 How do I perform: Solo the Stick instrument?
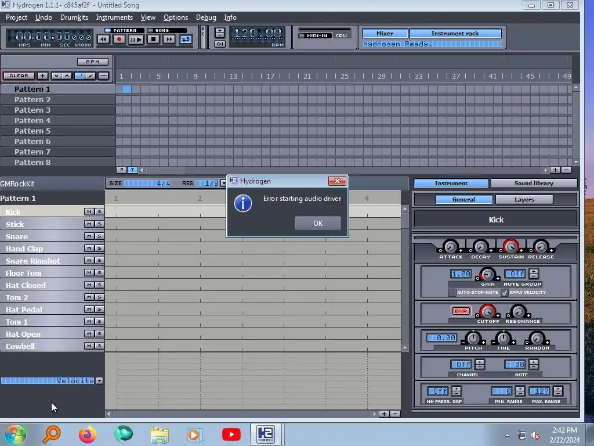pos(99,224)
